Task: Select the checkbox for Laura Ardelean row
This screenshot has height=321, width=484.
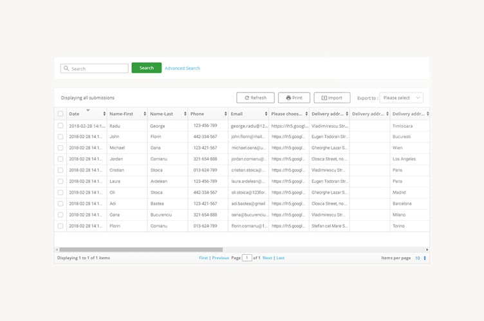Action: (60, 182)
